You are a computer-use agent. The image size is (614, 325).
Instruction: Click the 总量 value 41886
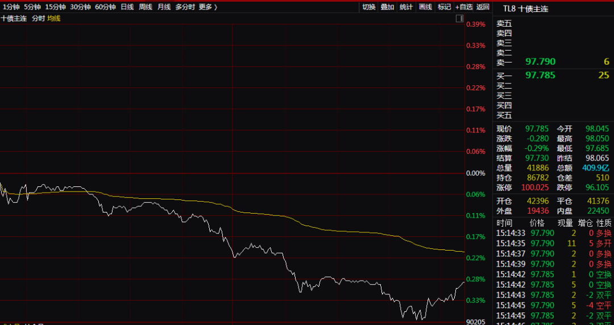pos(537,168)
